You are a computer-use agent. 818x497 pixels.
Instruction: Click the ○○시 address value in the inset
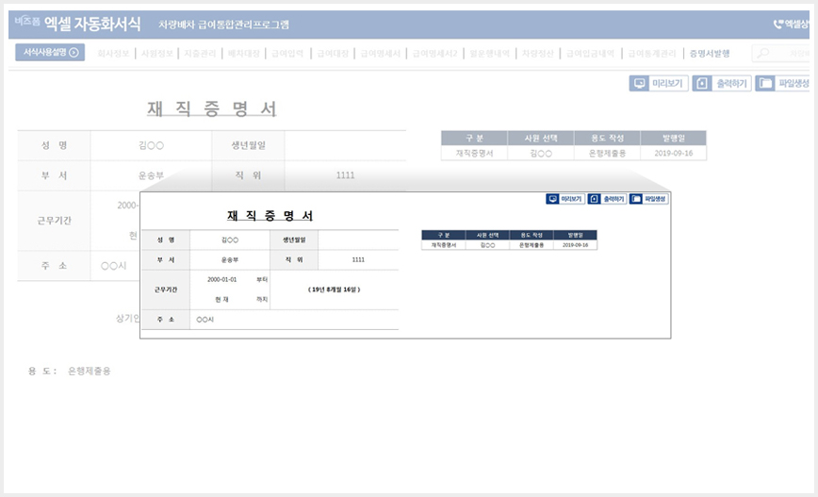click(x=205, y=320)
